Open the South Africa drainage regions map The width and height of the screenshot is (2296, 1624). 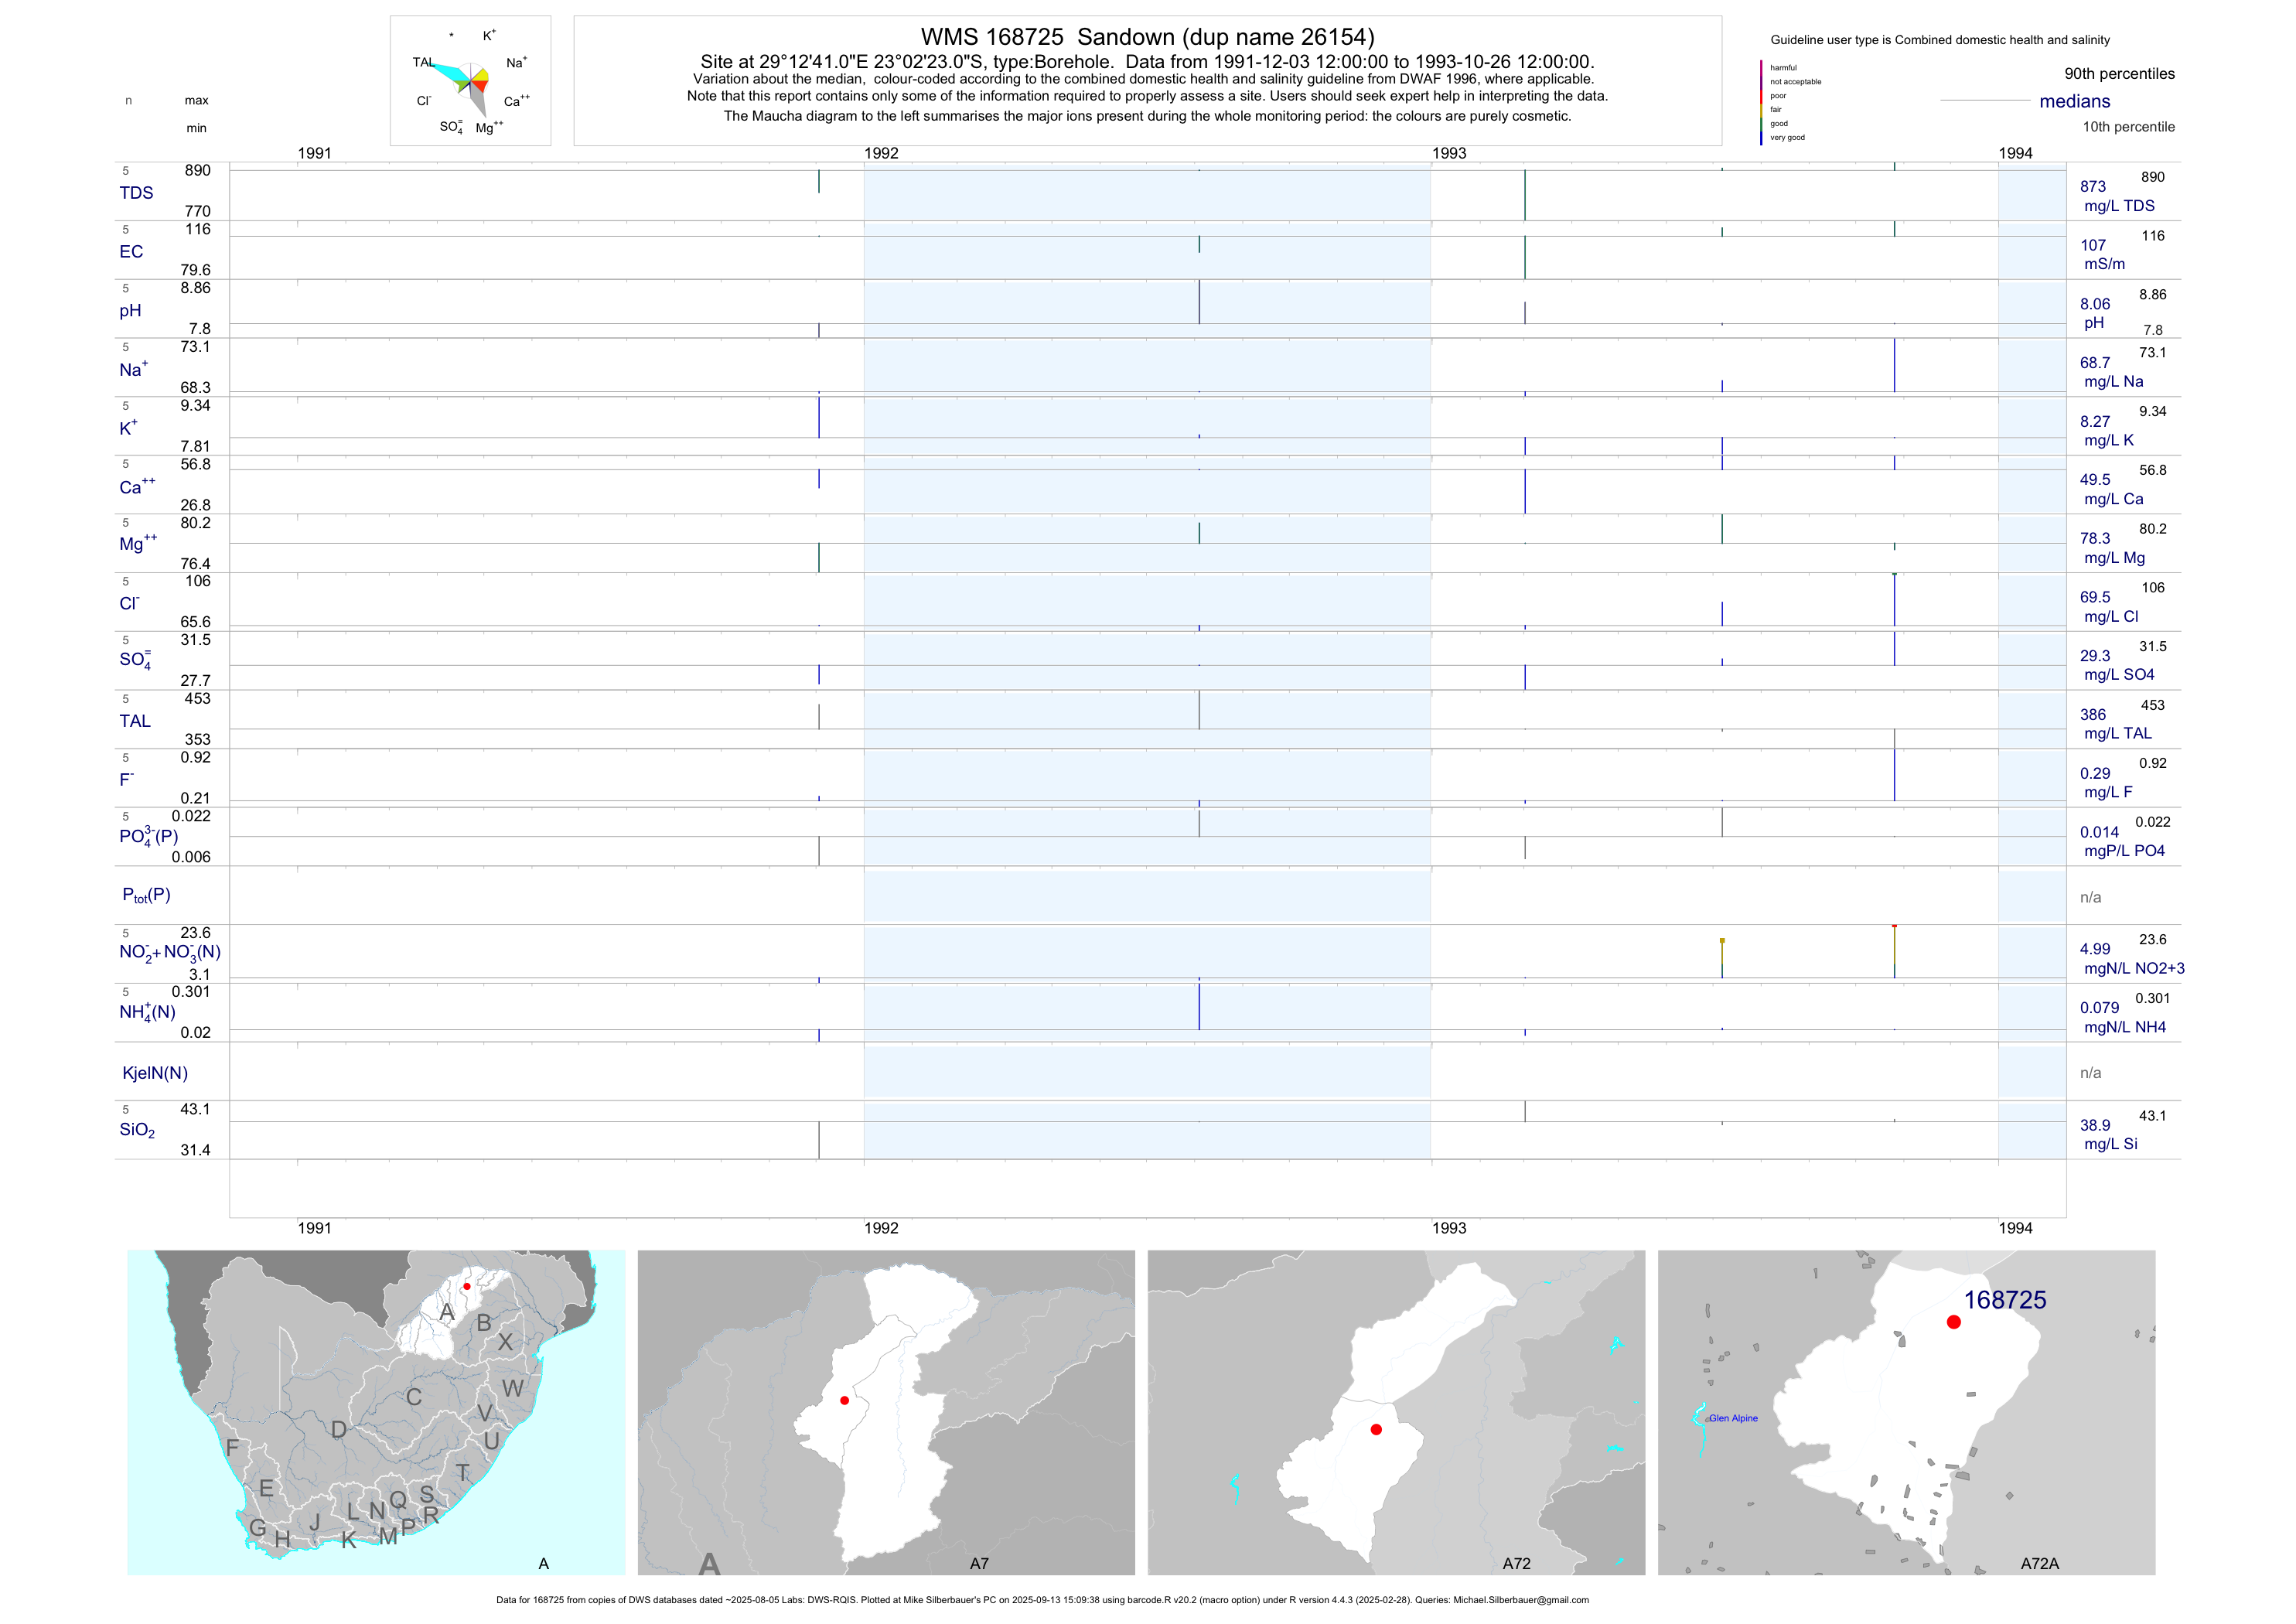coord(376,1412)
